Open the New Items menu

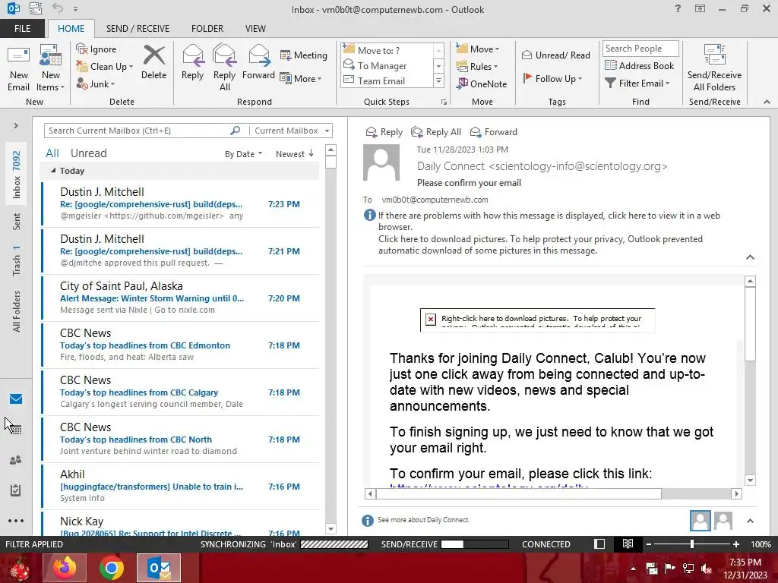(51, 68)
